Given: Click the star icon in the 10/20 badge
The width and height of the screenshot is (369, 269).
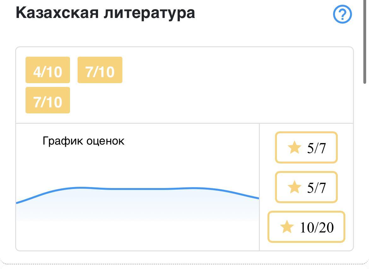Looking at the screenshot, I should point(287,227).
